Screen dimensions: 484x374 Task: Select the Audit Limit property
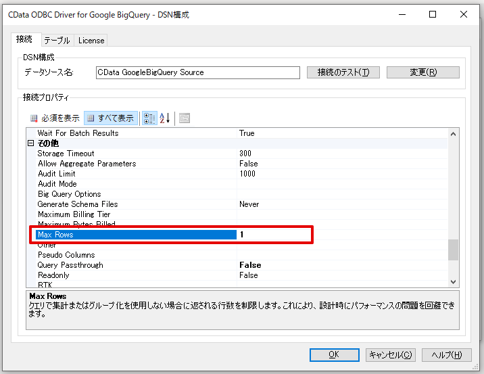(x=136, y=174)
